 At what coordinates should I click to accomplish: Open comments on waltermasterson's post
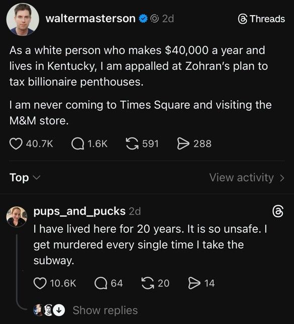[78, 144]
